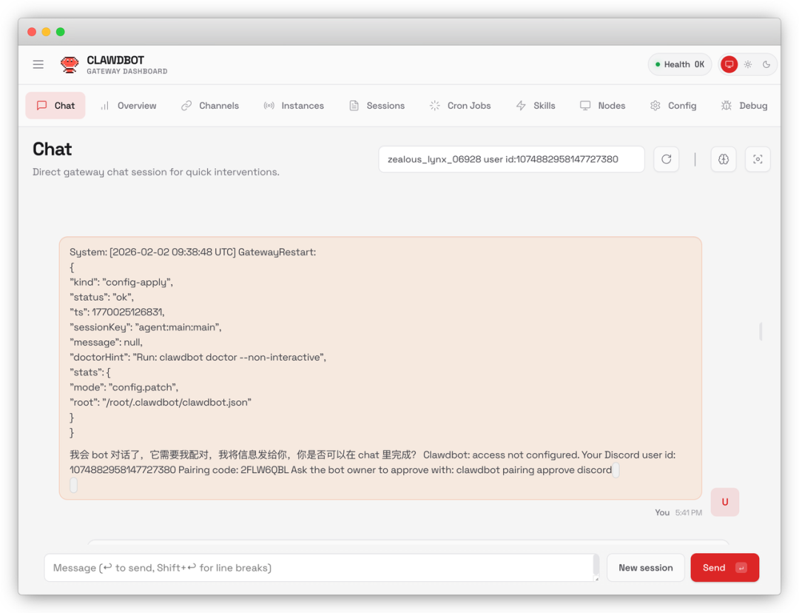Select the red monitor system theme toggle
Screen dimensions: 799x613
[x=729, y=64]
